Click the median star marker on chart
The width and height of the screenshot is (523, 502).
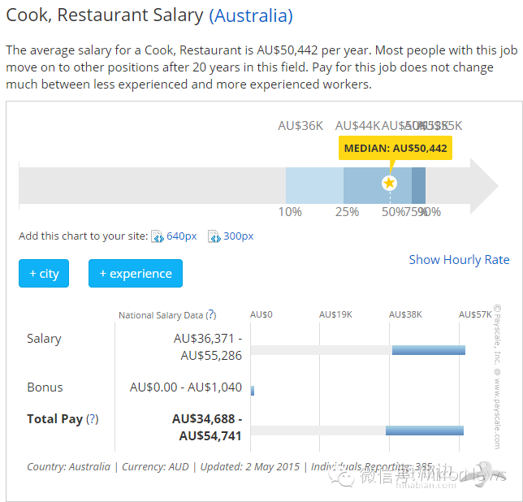click(x=389, y=183)
